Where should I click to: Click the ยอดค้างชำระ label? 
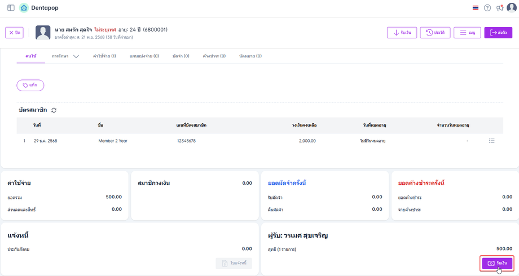(x=410, y=198)
